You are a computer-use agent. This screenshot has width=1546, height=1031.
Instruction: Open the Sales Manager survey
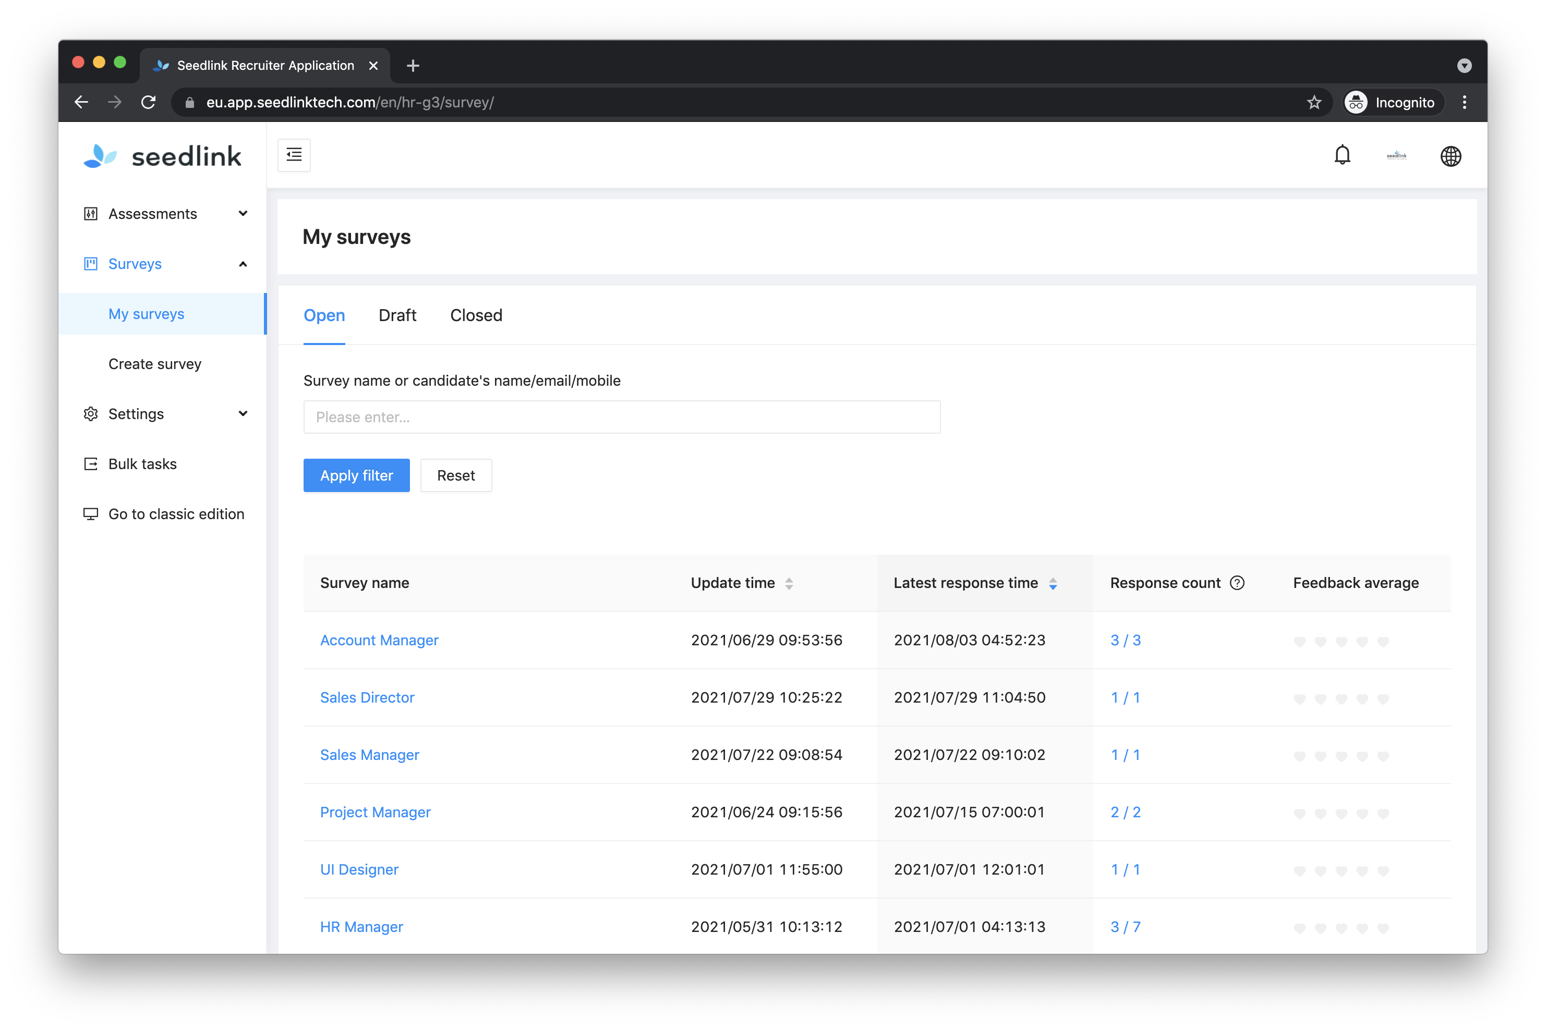click(370, 754)
